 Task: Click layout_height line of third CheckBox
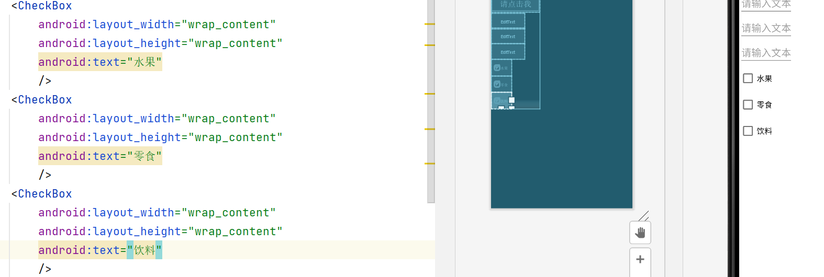[160, 232]
